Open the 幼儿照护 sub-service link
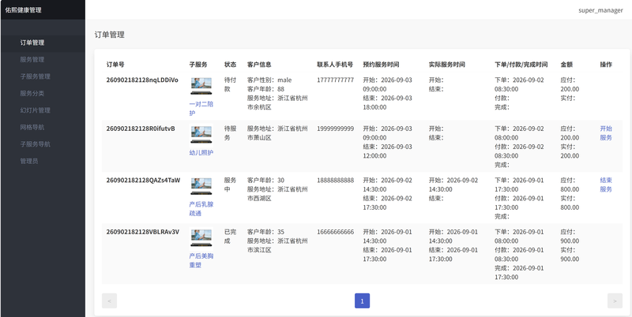This screenshot has height=317, width=632. [x=201, y=153]
